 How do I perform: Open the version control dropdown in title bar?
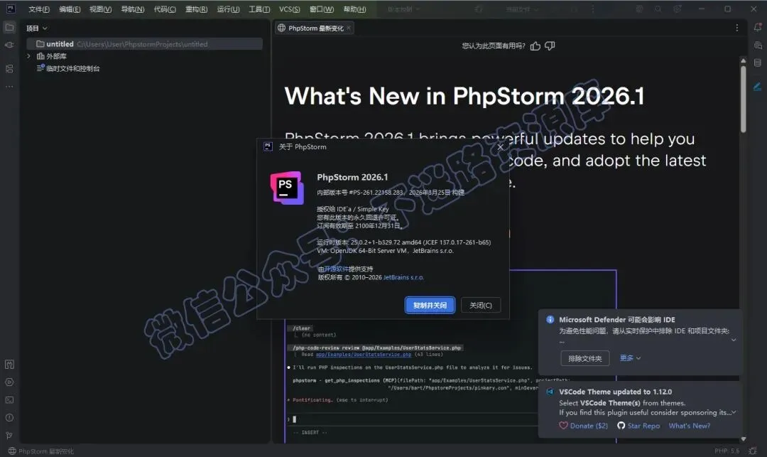click(403, 9)
